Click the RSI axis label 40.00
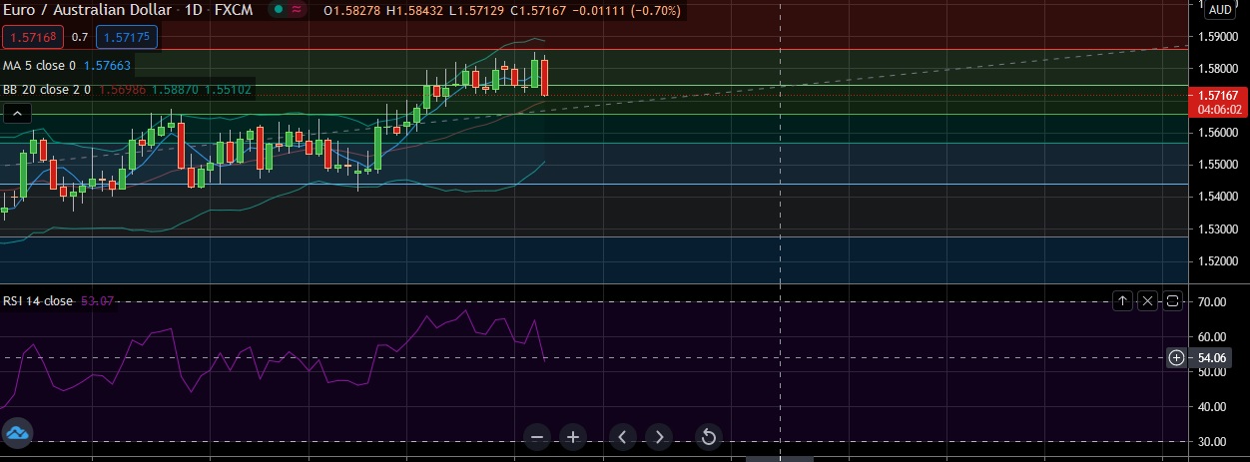The height and width of the screenshot is (462, 1250). [x=1211, y=406]
